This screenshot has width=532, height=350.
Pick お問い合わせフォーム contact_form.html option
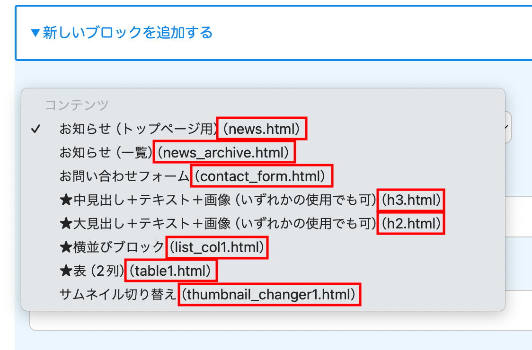[193, 176]
